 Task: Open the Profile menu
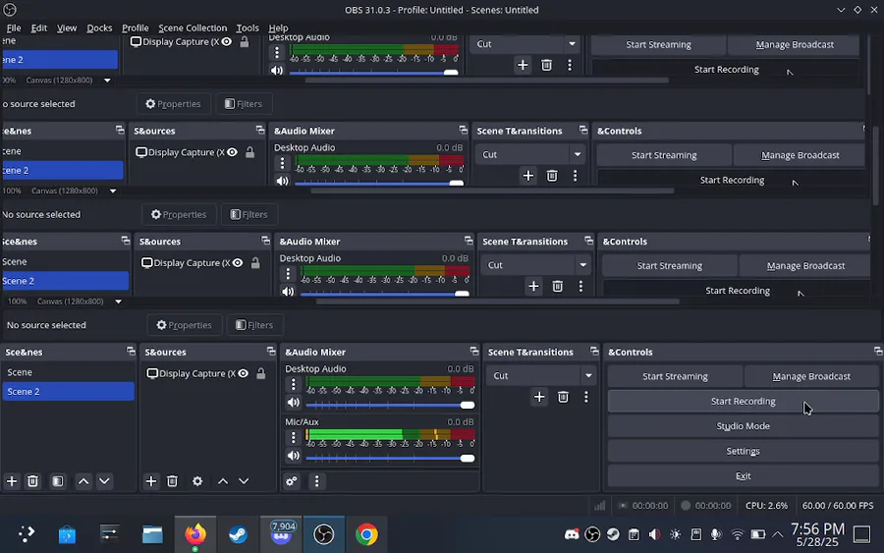[x=136, y=28]
